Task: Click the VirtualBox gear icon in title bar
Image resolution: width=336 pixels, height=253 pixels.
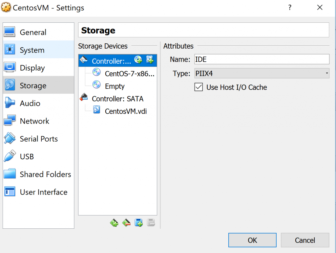Action: 6,8
